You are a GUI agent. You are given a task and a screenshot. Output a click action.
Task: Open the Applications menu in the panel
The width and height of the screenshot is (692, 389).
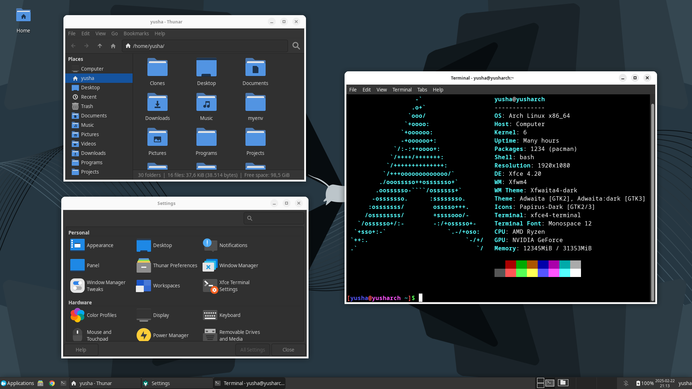coord(17,383)
